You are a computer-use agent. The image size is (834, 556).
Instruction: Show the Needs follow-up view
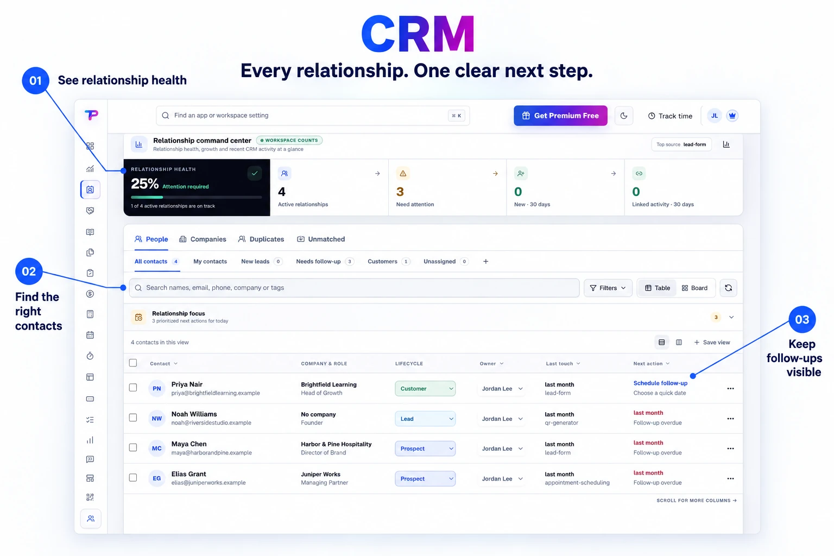[x=325, y=262]
